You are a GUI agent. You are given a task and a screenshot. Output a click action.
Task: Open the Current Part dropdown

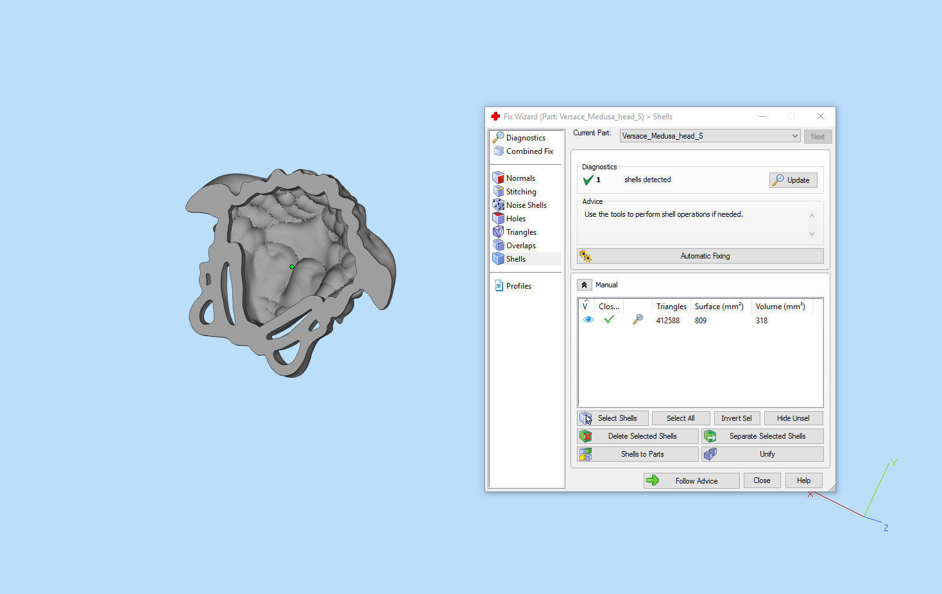[x=710, y=136]
